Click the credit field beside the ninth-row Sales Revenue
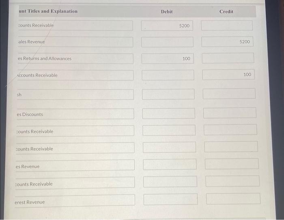This screenshot has width=284, height=220. point(232,164)
